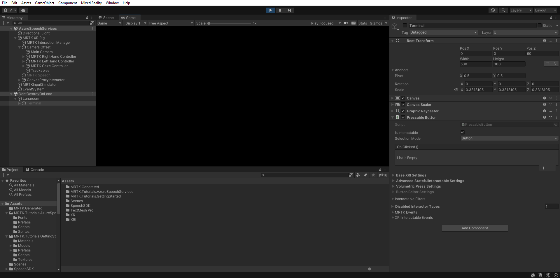The width and height of the screenshot is (560, 278).
Task: Open the Free Aspect dropdown
Action: point(171,23)
